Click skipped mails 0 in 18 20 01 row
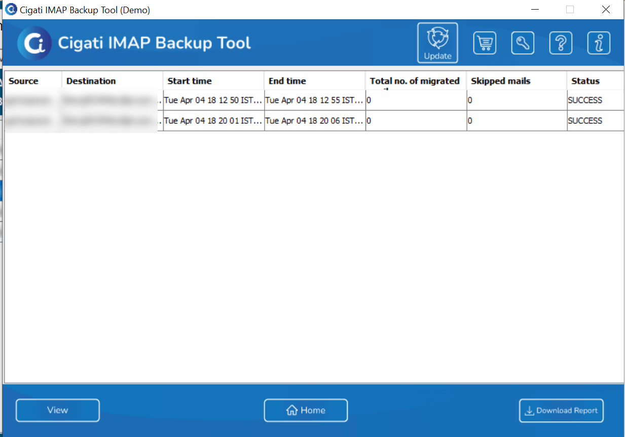The height and width of the screenshot is (437, 625). [517, 121]
